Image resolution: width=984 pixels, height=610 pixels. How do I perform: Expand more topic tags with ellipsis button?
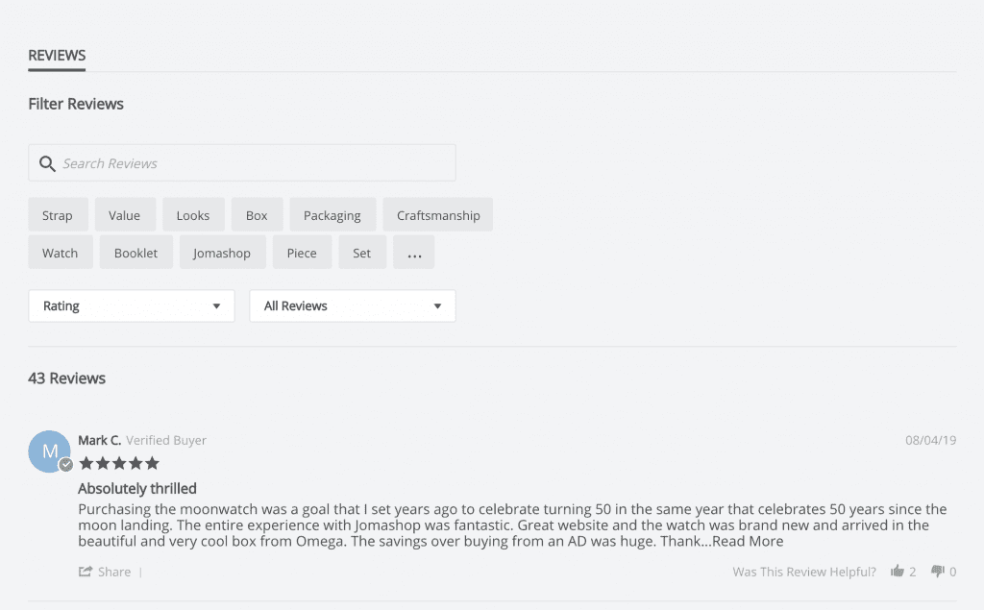click(413, 253)
